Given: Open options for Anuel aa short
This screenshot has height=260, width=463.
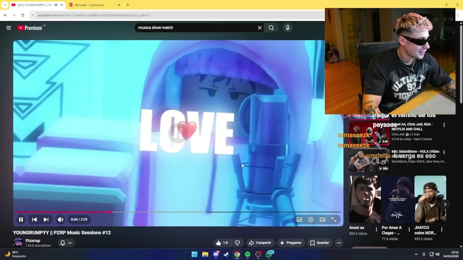Looking at the screenshot, I should click(376, 229).
